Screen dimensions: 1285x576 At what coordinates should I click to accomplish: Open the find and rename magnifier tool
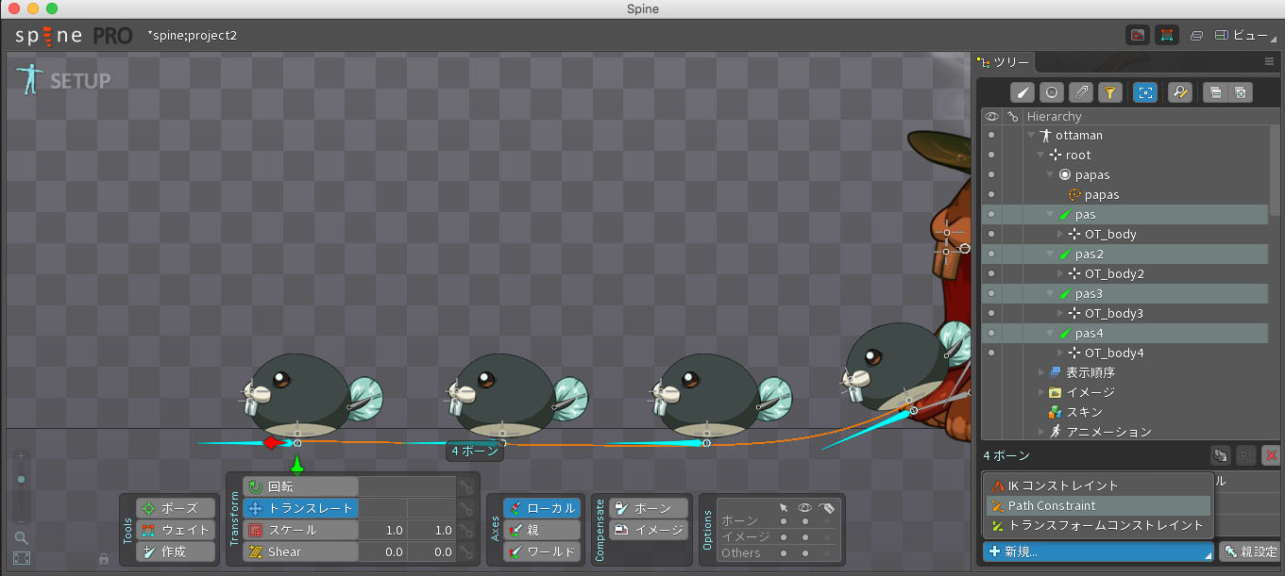tap(1179, 92)
